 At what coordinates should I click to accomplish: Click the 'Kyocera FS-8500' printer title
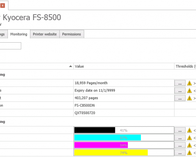(x=32, y=17)
